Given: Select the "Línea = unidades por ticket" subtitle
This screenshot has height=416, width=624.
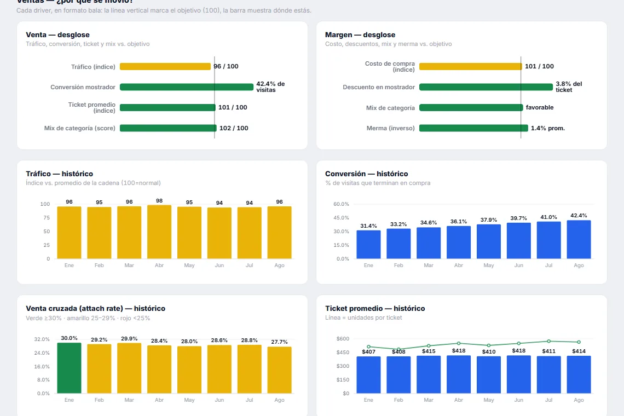Looking at the screenshot, I should click(x=363, y=317).
